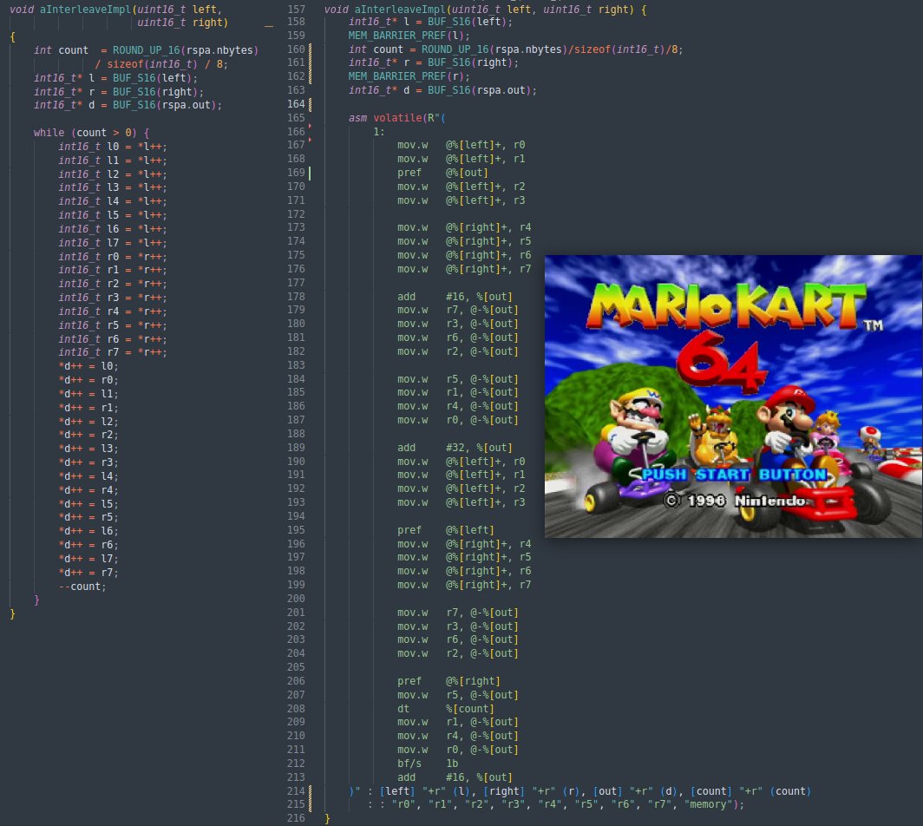
Task: Click line number 164 in the gutter
Action: [296, 103]
